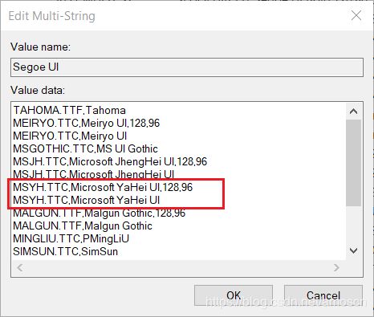Click the vertical scrollbar down arrow
The height and width of the screenshot is (317, 374).
(354, 251)
